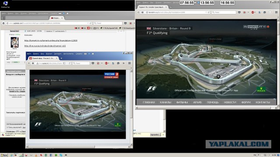
Task: Open a new tab in the Россия 2 browser
Action: 61,58
